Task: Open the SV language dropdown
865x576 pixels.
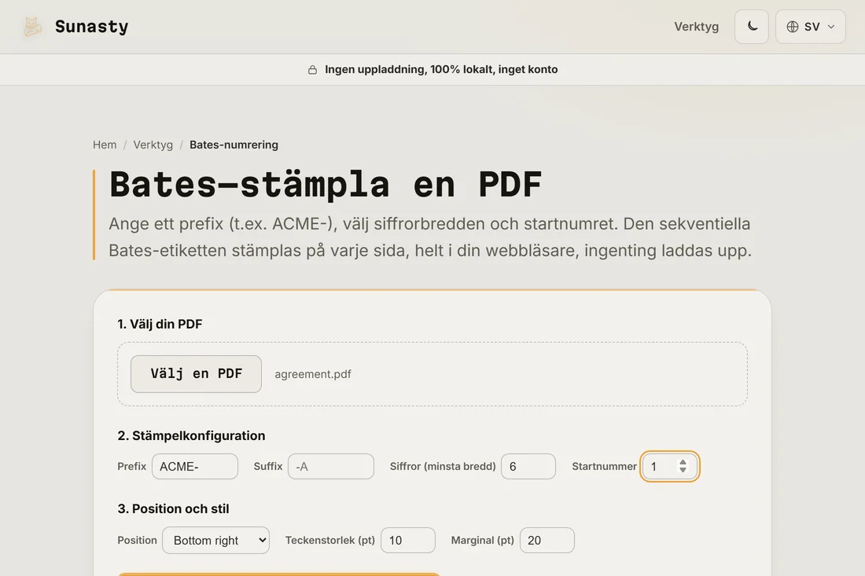Action: [x=811, y=27]
